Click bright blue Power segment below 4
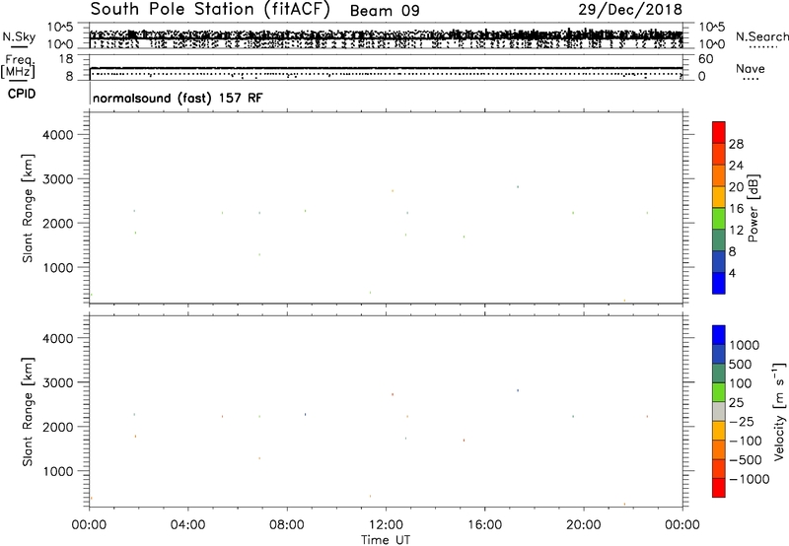789x546 pixels. point(719,283)
